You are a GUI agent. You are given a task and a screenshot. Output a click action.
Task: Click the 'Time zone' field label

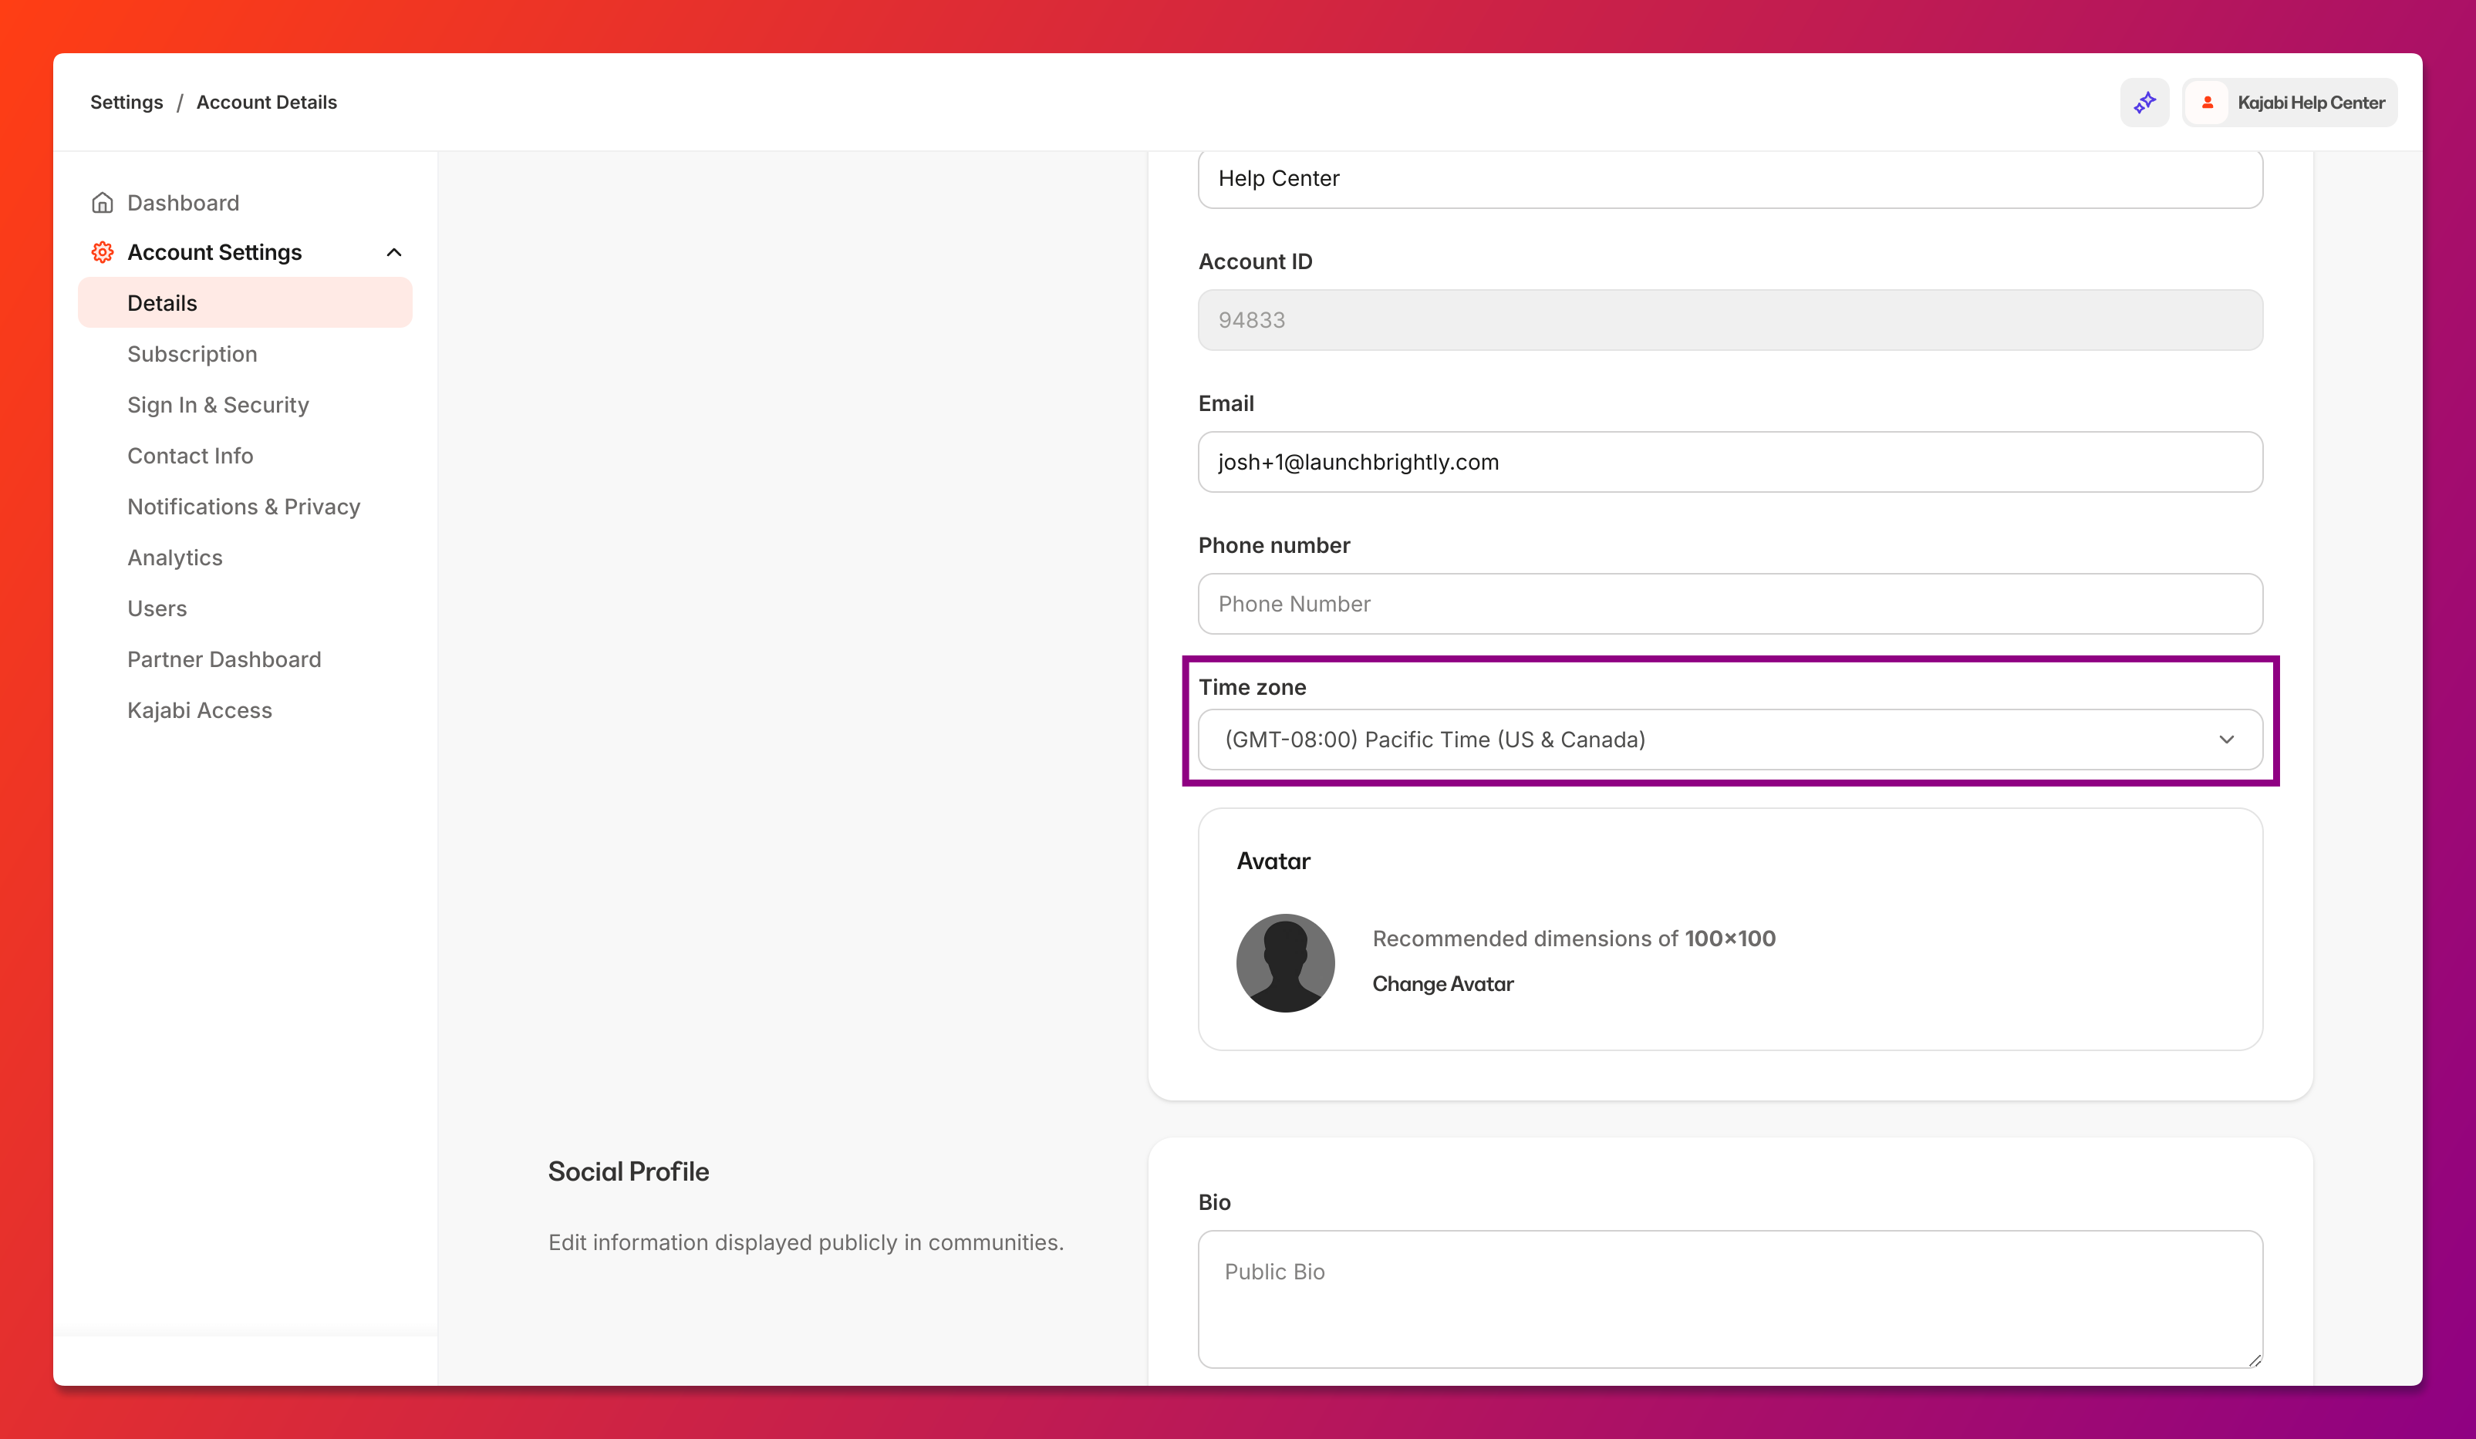point(1253,688)
